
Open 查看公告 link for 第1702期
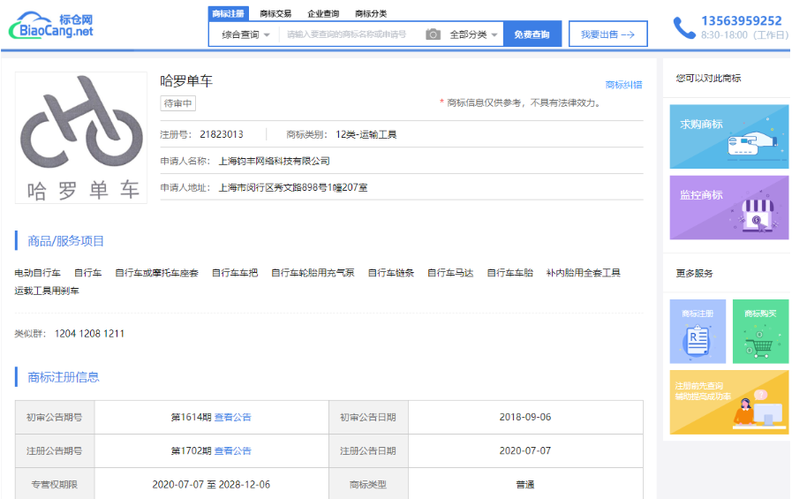[x=233, y=450]
